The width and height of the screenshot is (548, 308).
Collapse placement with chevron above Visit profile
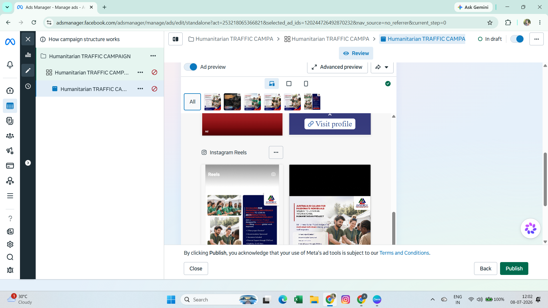coord(330,115)
